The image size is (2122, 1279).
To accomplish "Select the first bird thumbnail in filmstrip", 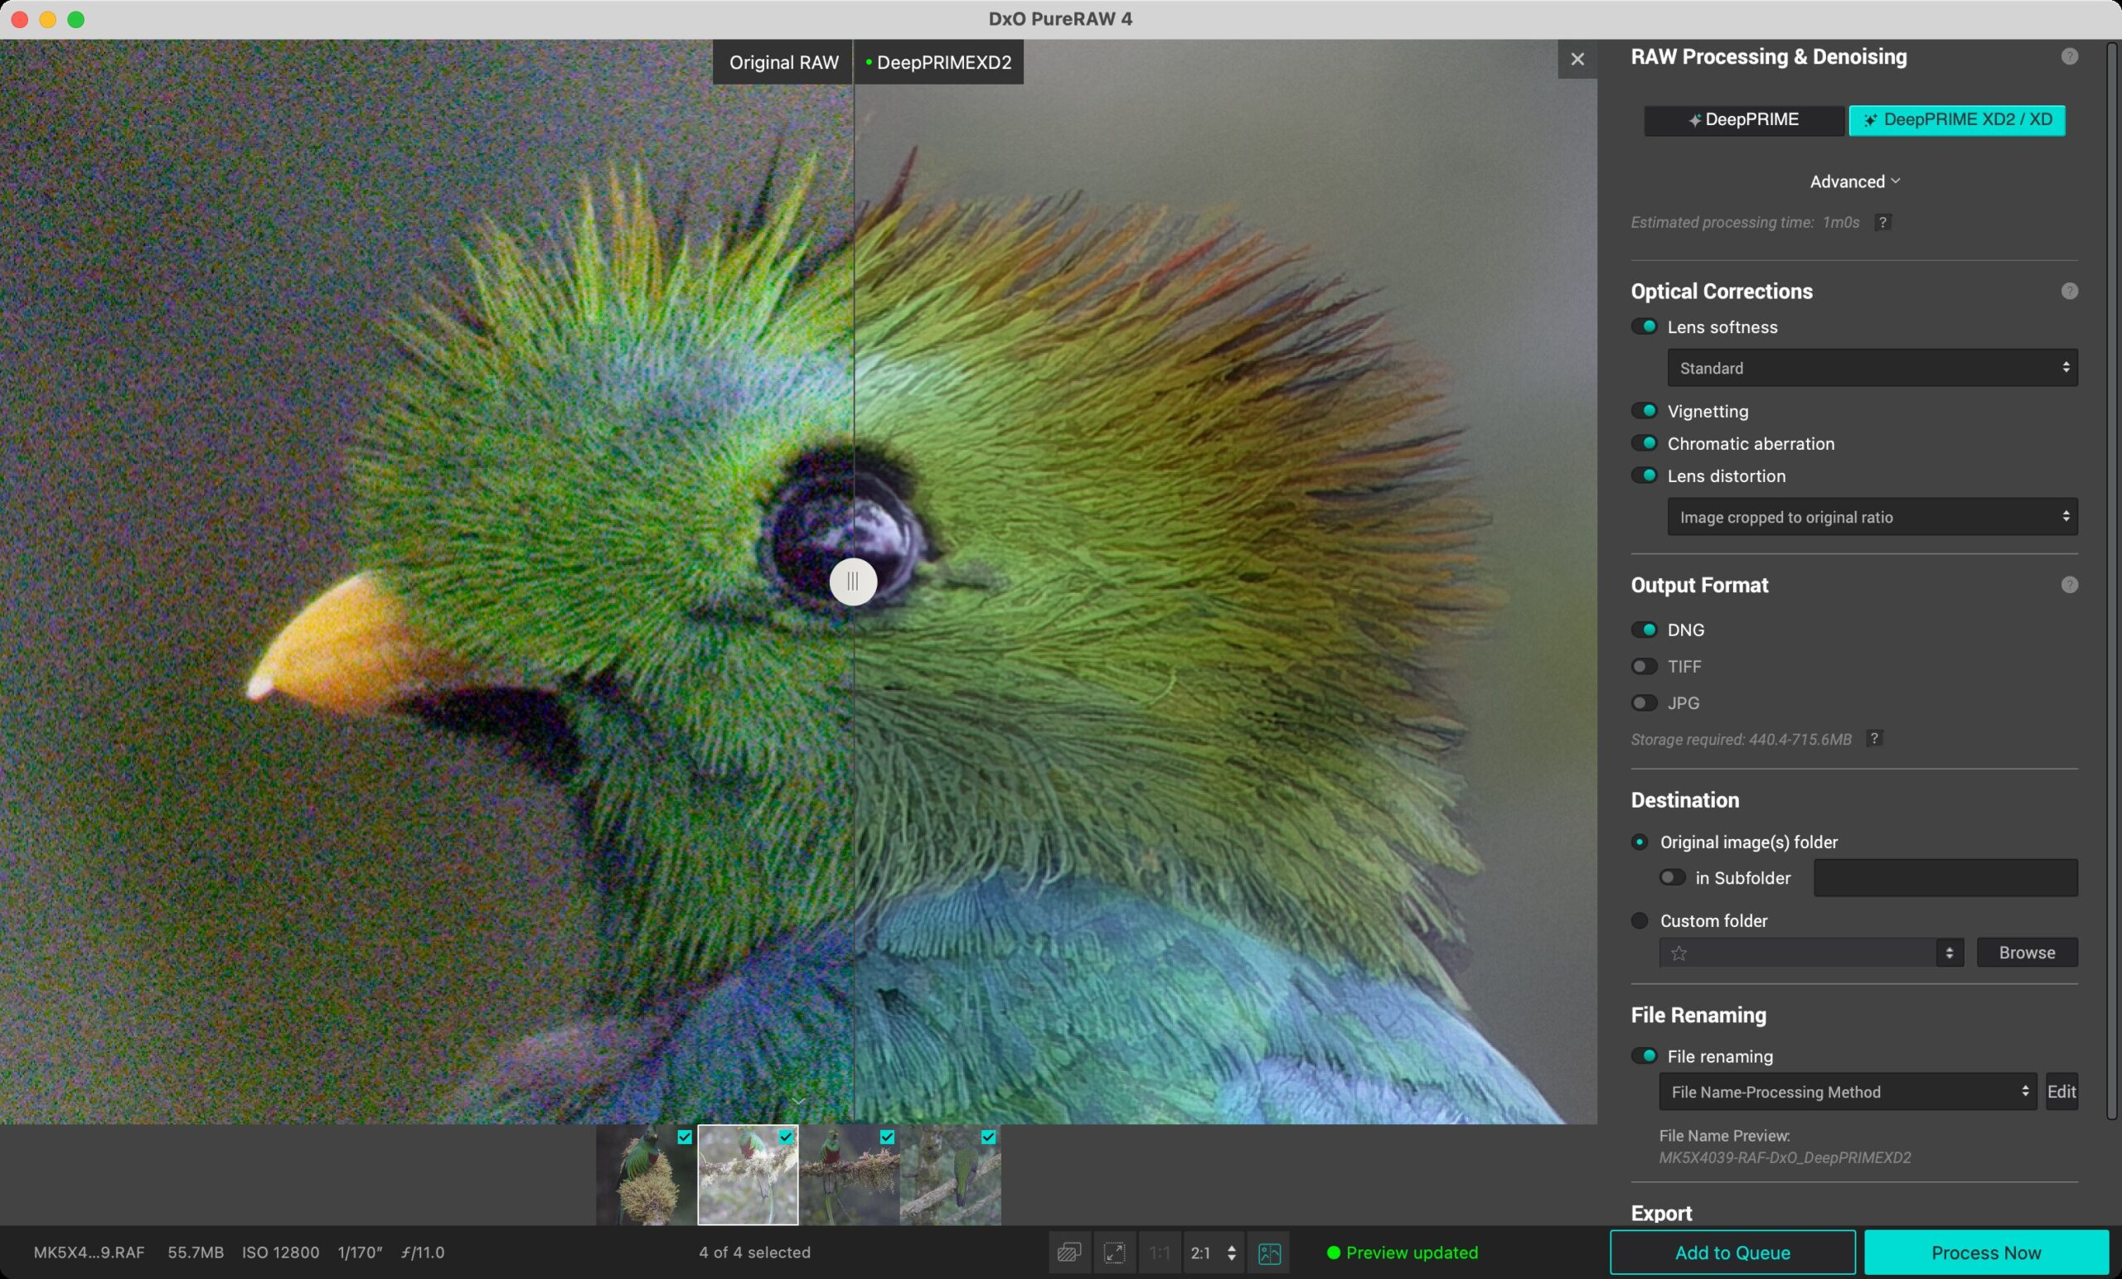I will pyautogui.click(x=646, y=1175).
